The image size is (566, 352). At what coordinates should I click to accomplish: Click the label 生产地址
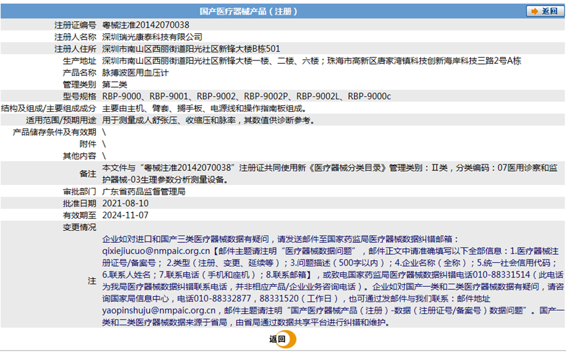(79, 61)
